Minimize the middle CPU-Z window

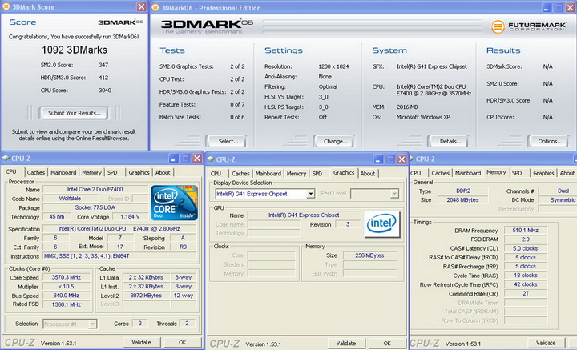[x=378, y=159]
